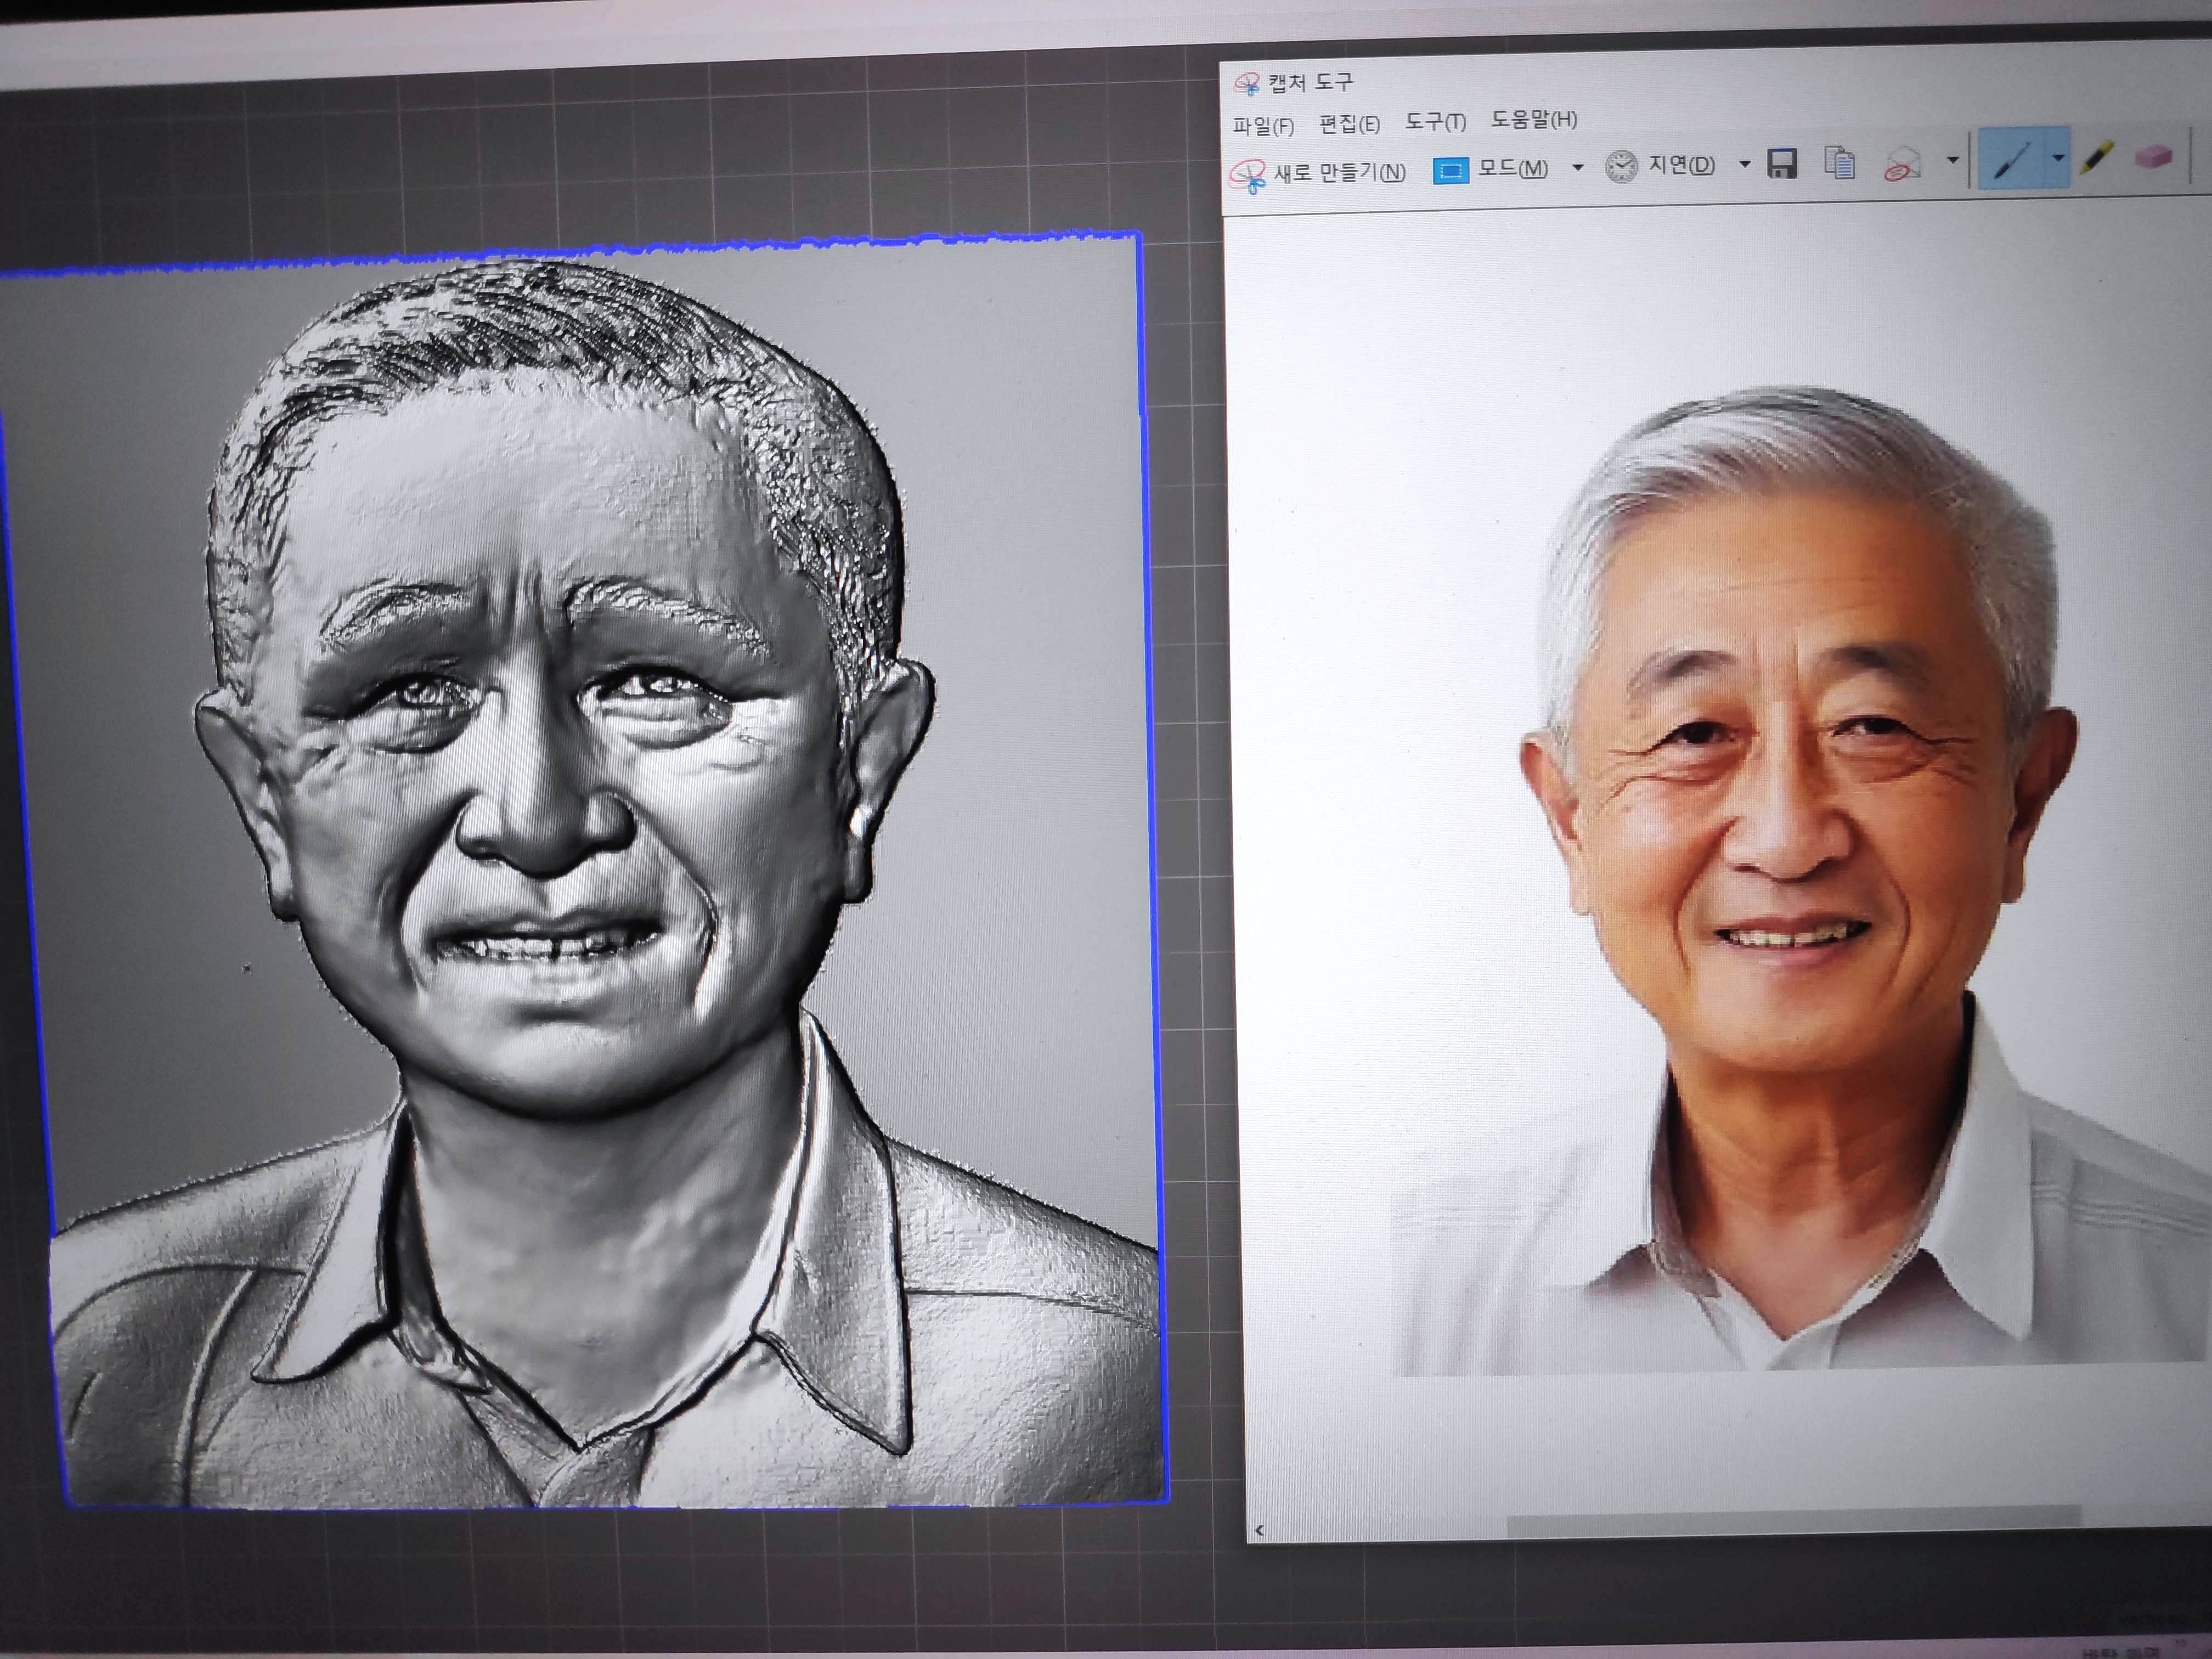Open the 편집(E) menu
2212x1659 pixels.
1349,124
